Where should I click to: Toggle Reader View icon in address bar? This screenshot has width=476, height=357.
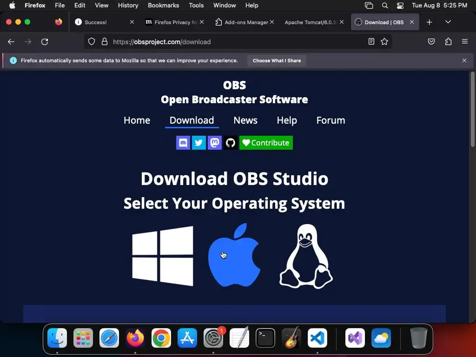(x=371, y=41)
